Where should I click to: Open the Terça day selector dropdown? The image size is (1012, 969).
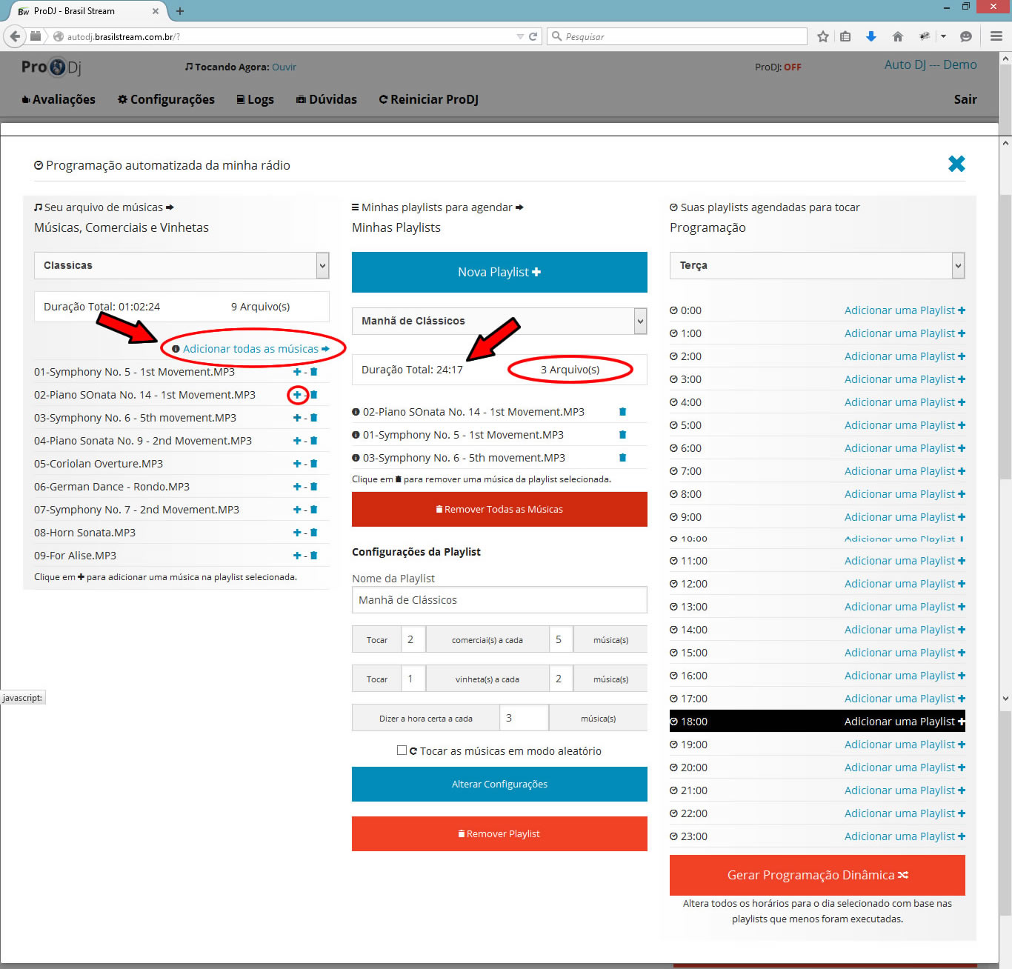point(816,265)
